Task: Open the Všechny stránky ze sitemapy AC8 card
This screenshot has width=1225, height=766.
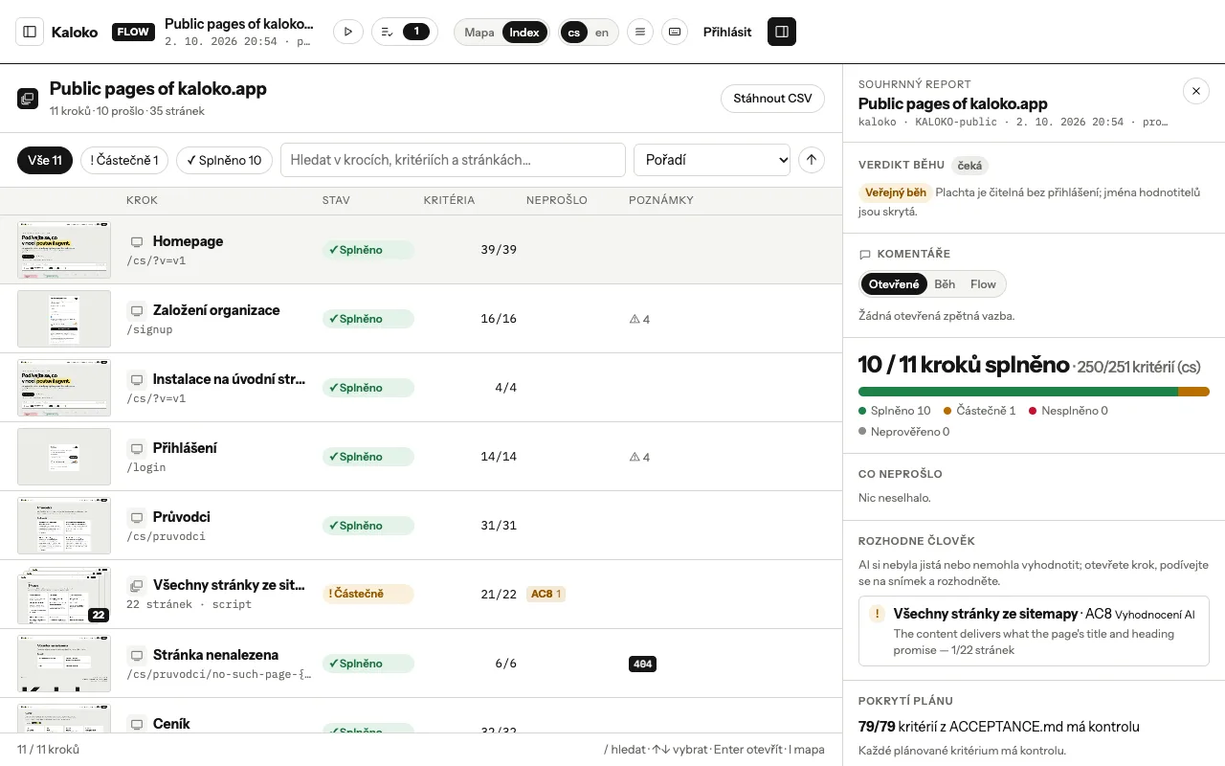Action: click(1034, 630)
